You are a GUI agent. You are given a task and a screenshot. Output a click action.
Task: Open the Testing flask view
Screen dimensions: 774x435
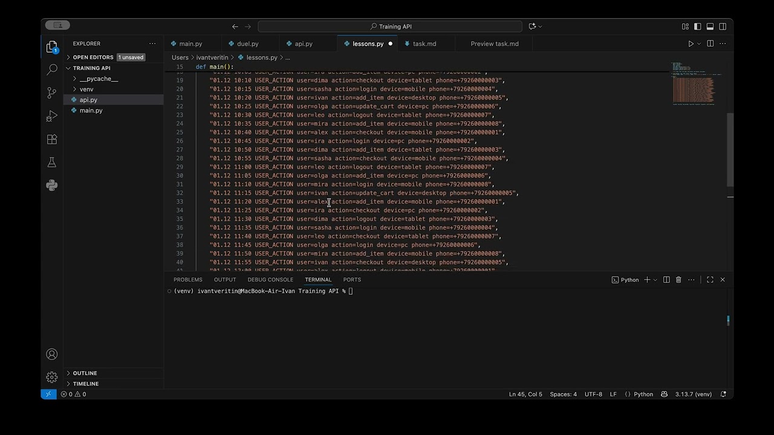52,162
